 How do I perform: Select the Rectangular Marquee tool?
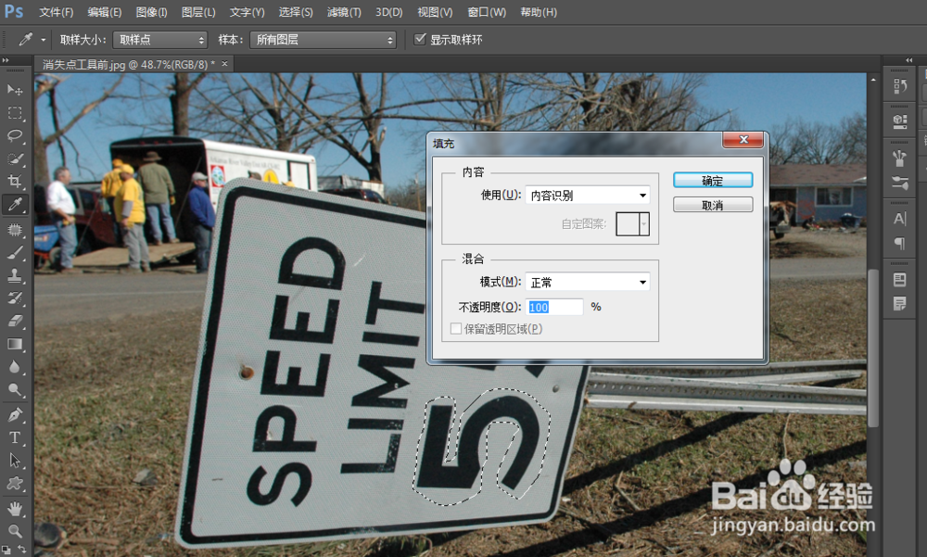[x=15, y=112]
